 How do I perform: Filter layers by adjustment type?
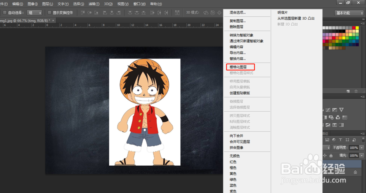pos(334,140)
